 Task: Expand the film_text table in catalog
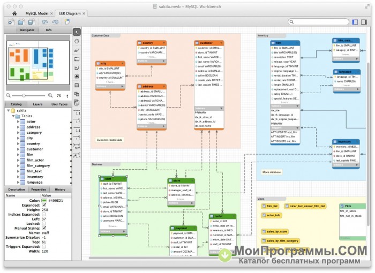click(x=18, y=171)
